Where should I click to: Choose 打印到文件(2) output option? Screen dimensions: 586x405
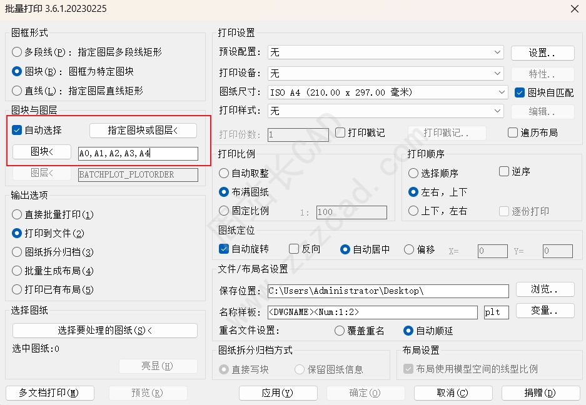pyautogui.click(x=17, y=233)
